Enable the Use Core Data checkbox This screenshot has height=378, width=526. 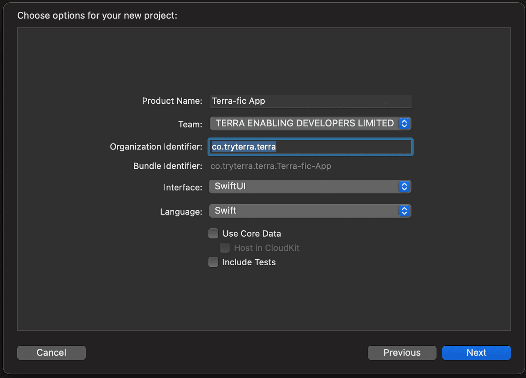click(213, 234)
